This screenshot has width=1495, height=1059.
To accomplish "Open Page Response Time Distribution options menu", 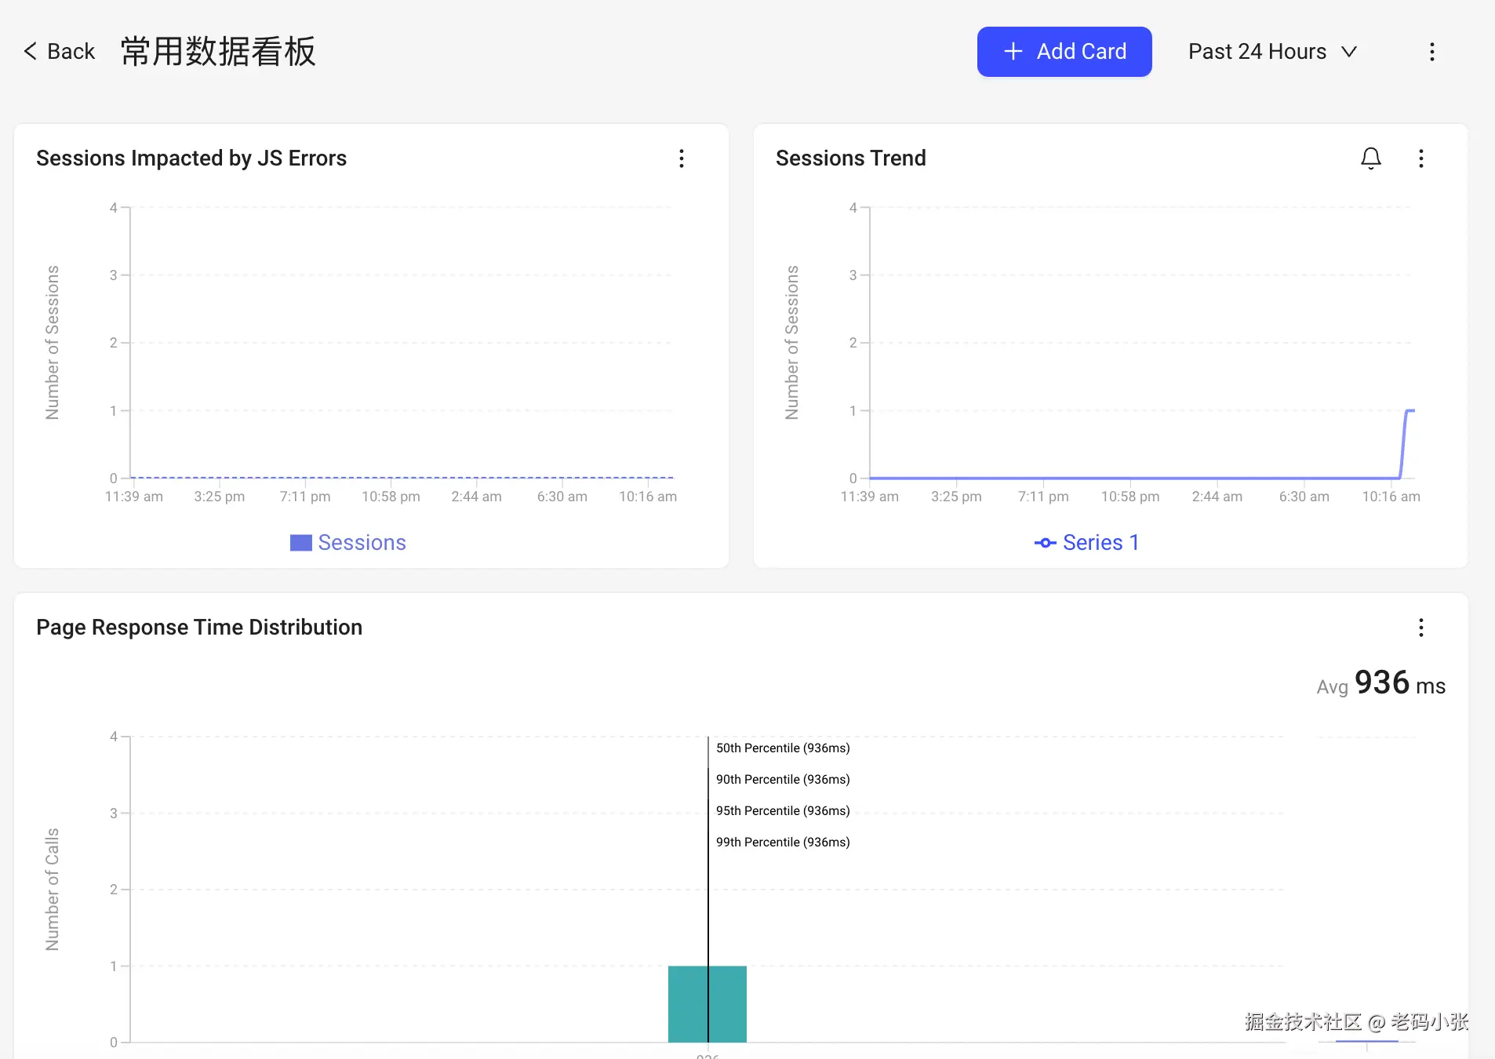I will point(1420,628).
